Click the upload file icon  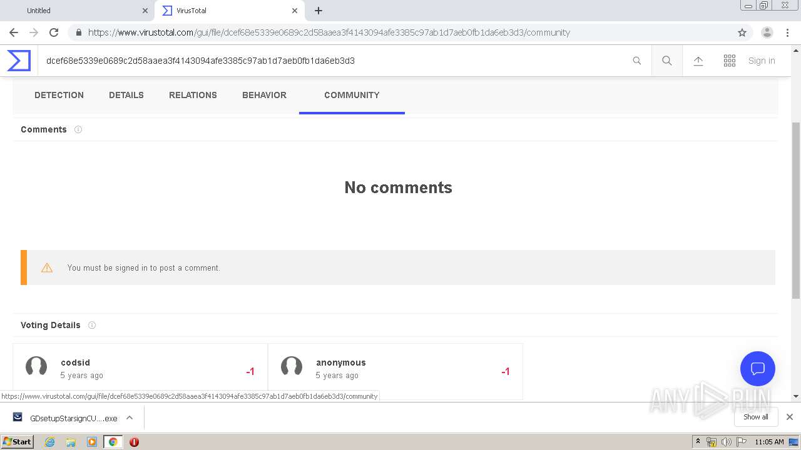698,61
